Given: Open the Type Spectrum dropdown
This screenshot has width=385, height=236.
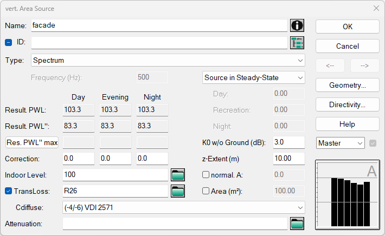Looking at the screenshot, I should (x=168, y=60).
